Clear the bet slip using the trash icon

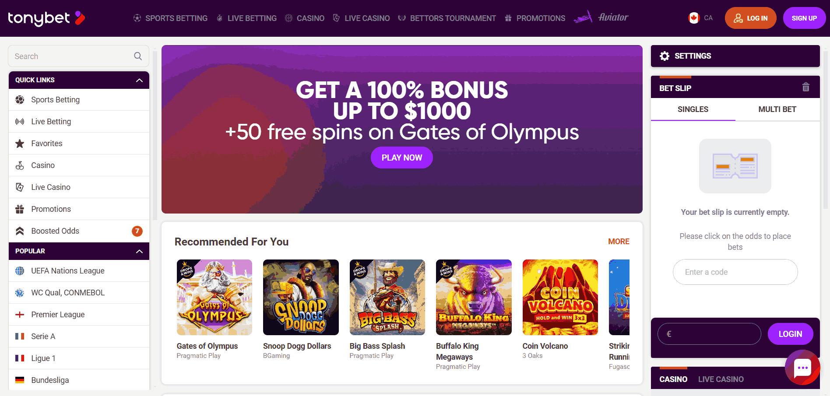pos(806,87)
